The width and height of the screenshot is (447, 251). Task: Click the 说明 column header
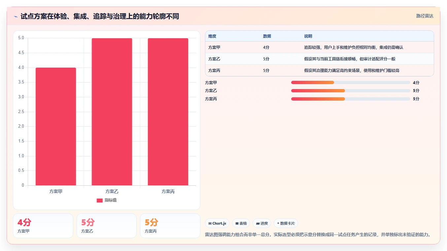pyautogui.click(x=308, y=36)
